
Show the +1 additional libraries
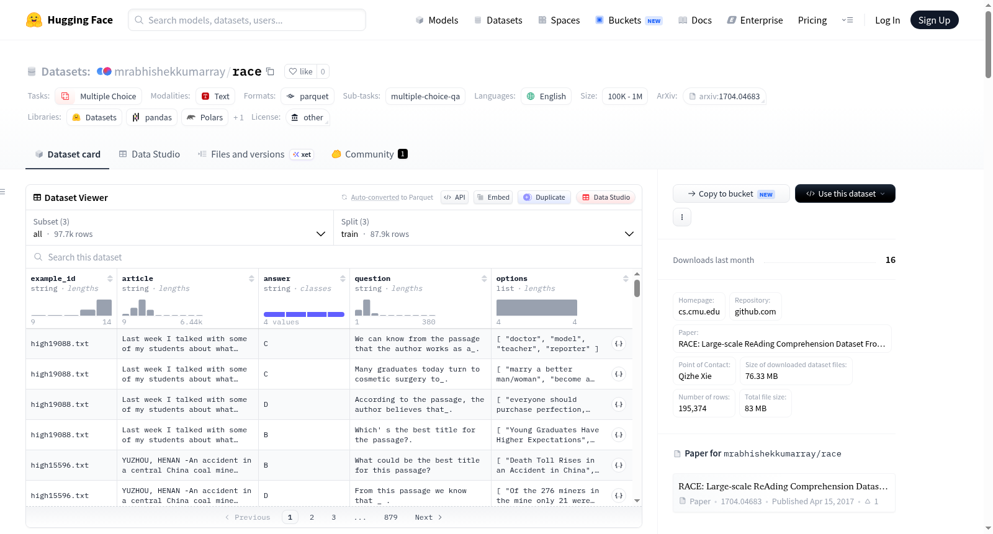pyautogui.click(x=238, y=117)
